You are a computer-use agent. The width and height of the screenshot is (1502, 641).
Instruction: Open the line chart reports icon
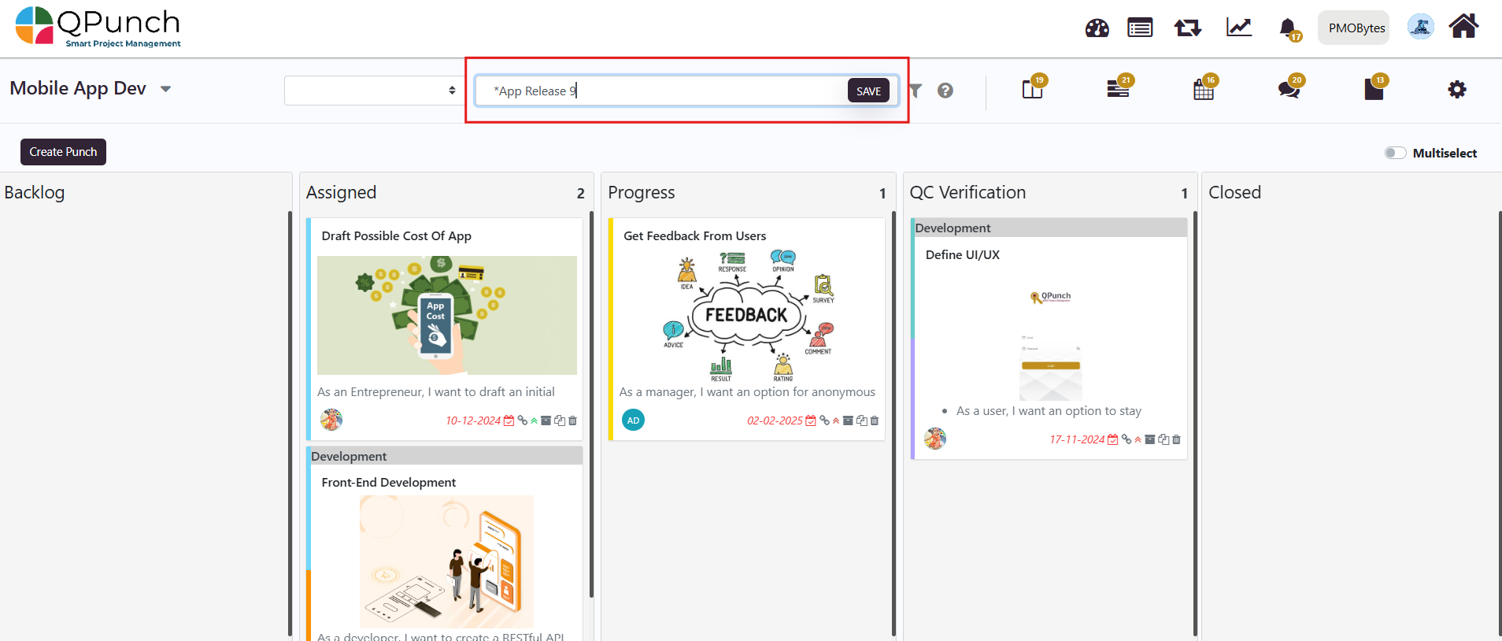click(1238, 28)
